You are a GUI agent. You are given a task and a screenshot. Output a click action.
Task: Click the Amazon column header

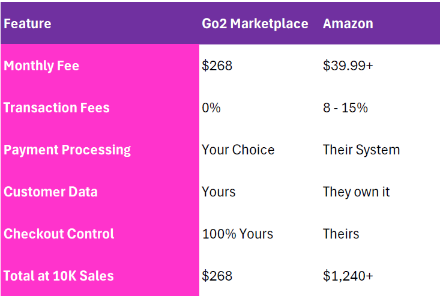pyautogui.click(x=348, y=24)
